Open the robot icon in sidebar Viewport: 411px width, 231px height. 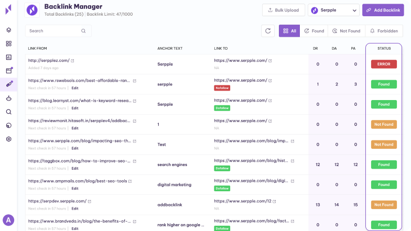(8, 98)
